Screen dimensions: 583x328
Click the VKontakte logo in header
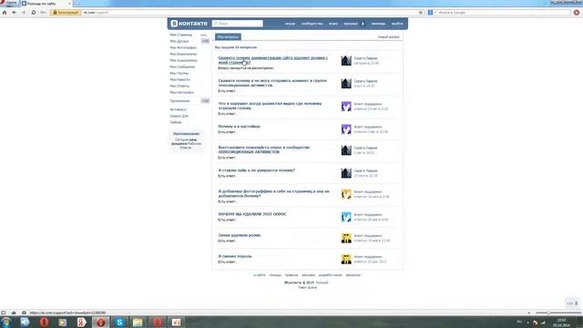point(189,24)
